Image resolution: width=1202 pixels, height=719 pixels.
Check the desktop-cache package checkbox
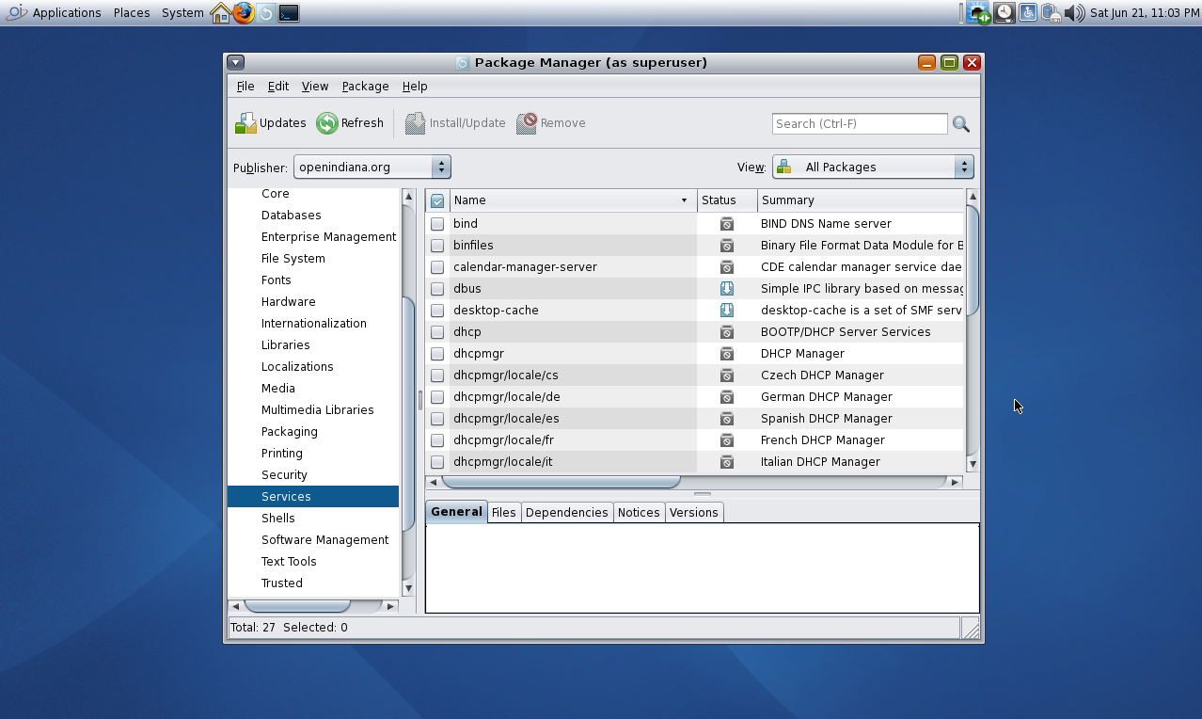(x=437, y=311)
